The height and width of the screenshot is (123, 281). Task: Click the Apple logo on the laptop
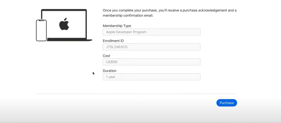[64, 24]
